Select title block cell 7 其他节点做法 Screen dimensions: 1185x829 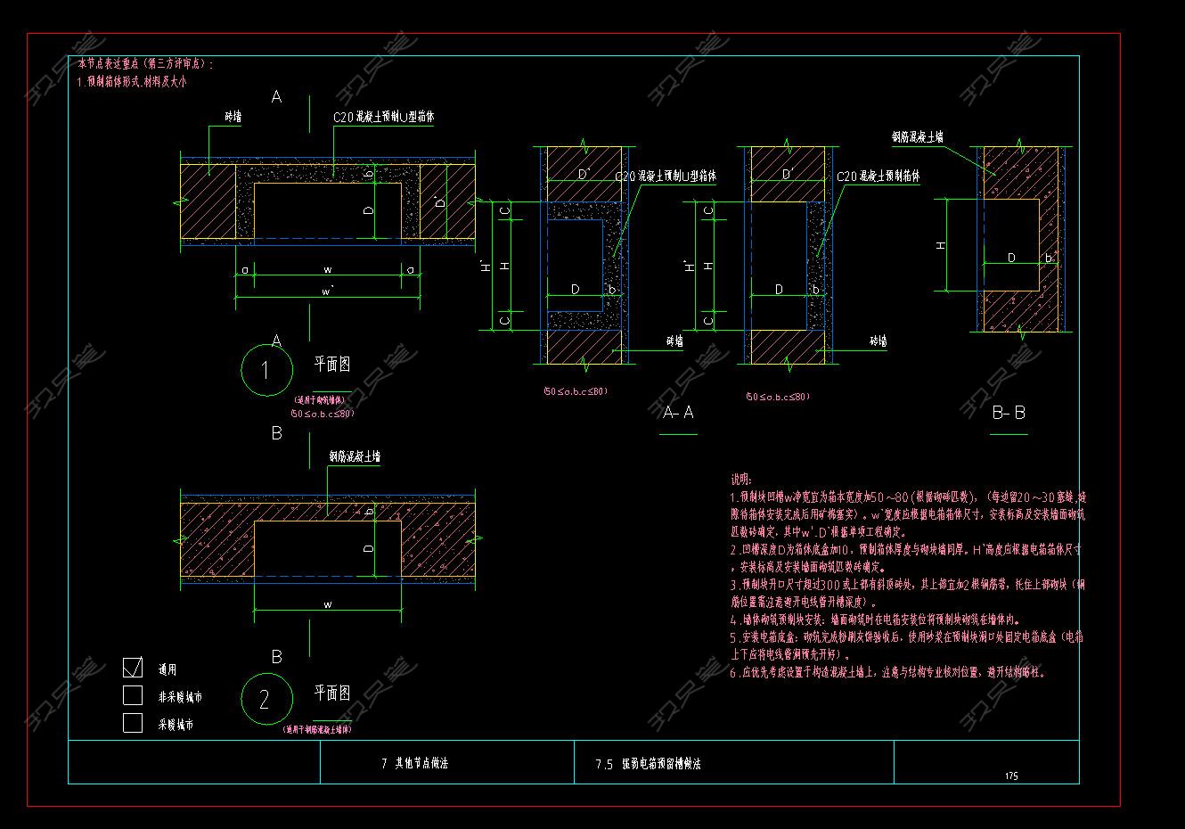(414, 764)
